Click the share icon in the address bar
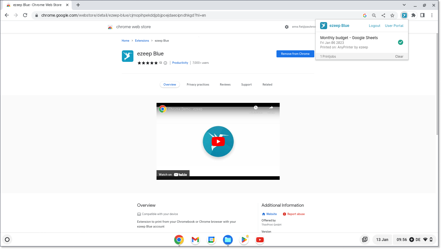This screenshot has height=249, width=441. click(383, 15)
